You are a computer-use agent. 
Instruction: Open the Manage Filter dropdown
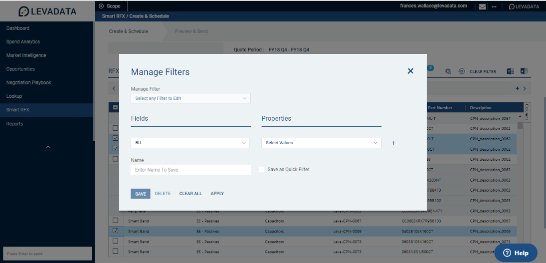coord(190,98)
